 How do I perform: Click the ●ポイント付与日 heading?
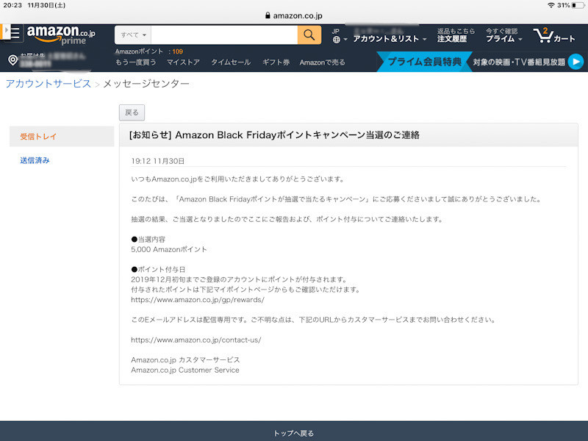(x=158, y=269)
